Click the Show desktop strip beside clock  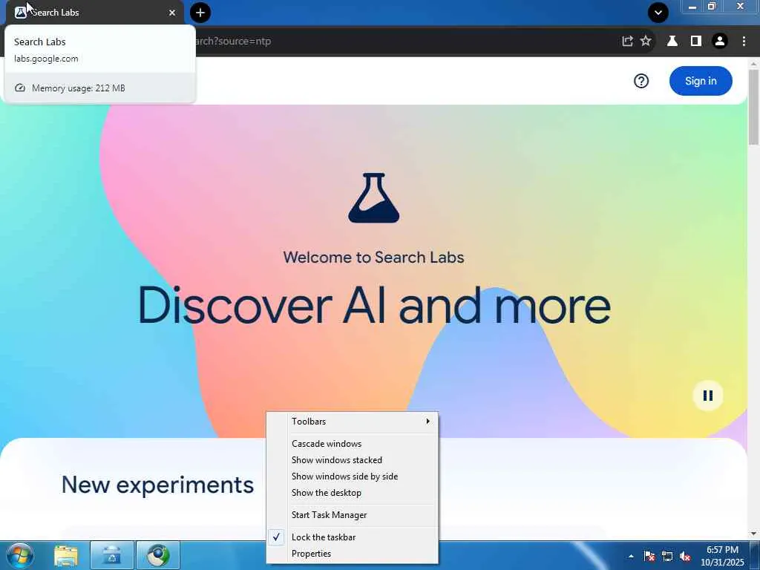click(756, 556)
